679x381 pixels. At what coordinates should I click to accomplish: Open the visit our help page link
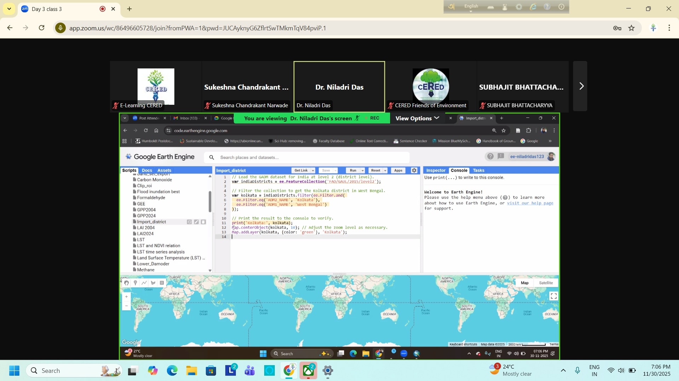click(530, 203)
